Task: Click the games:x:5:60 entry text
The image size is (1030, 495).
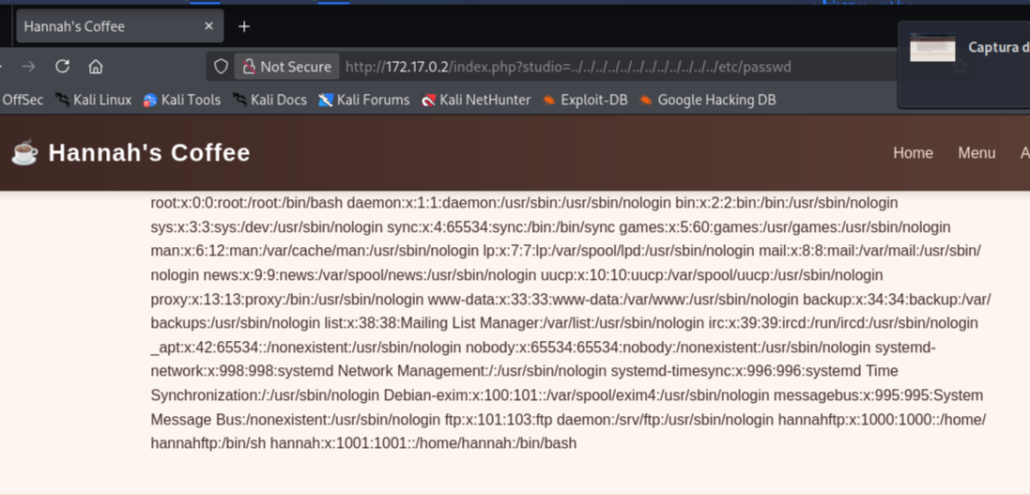Action: 785,227
